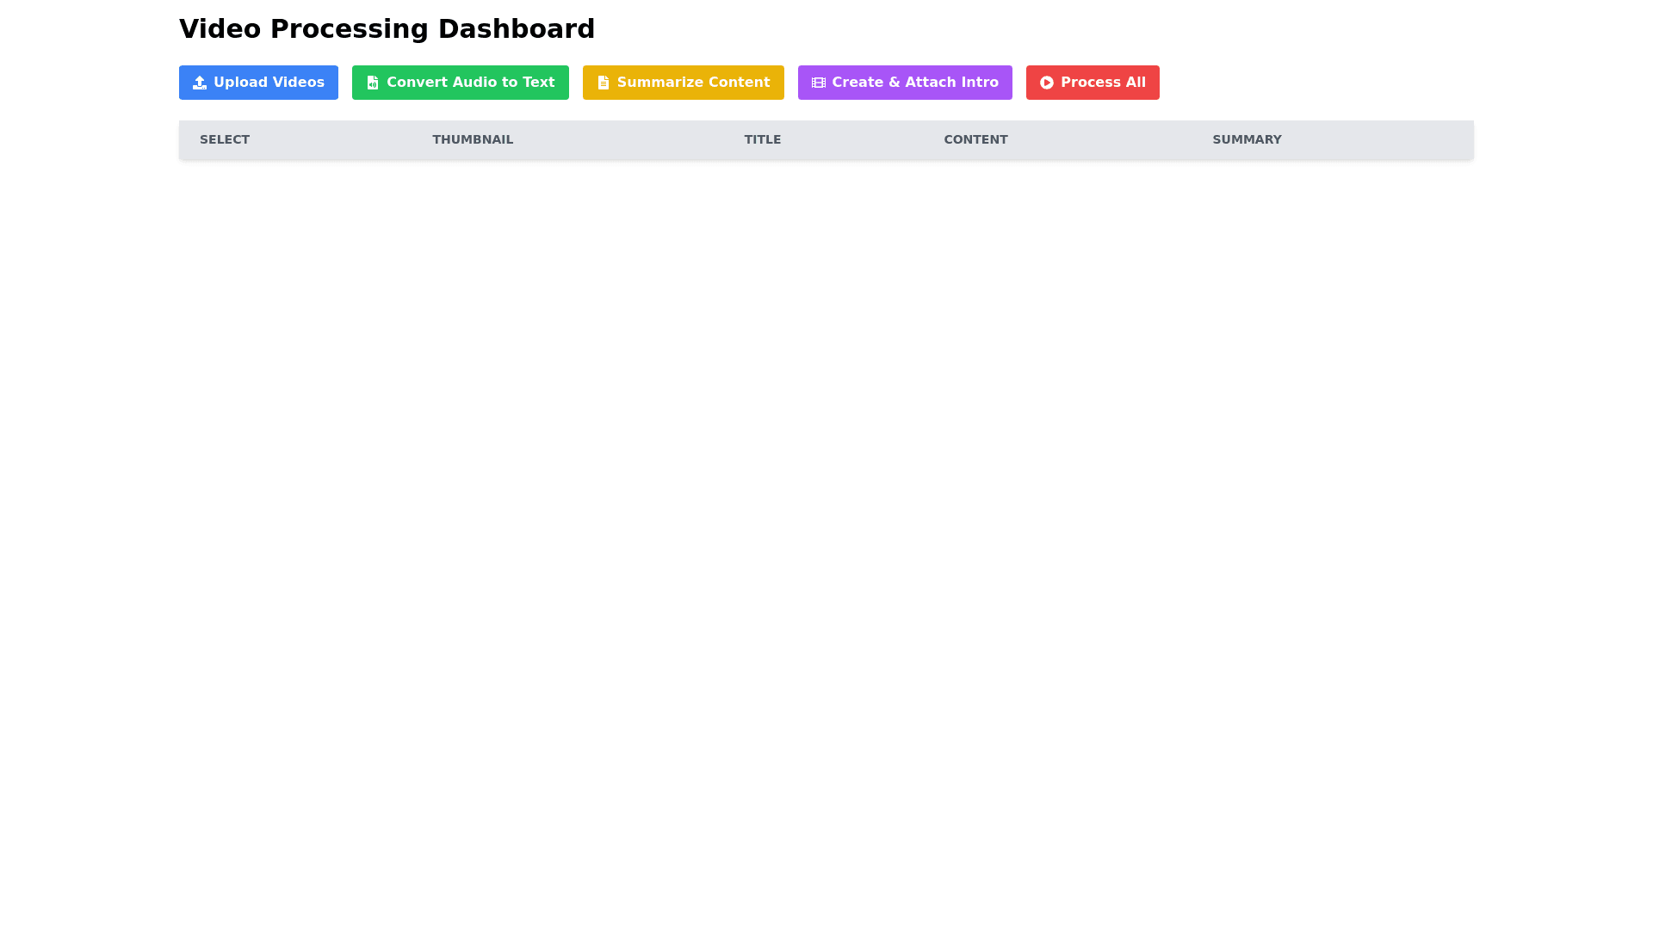The width and height of the screenshot is (1653, 929).
Task: Click the word Dashboard in the page title
Action: point(516,29)
